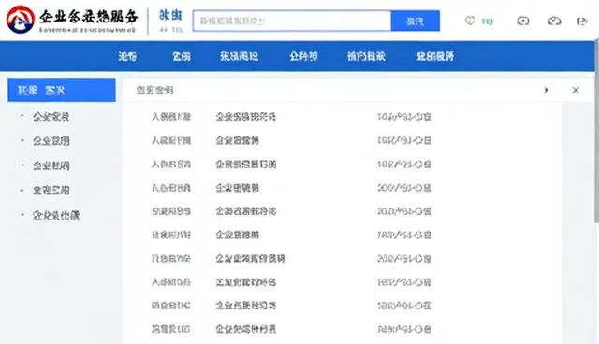
Task: Click the page's vertical scrollbar thumb
Action: pyautogui.click(x=597, y=130)
